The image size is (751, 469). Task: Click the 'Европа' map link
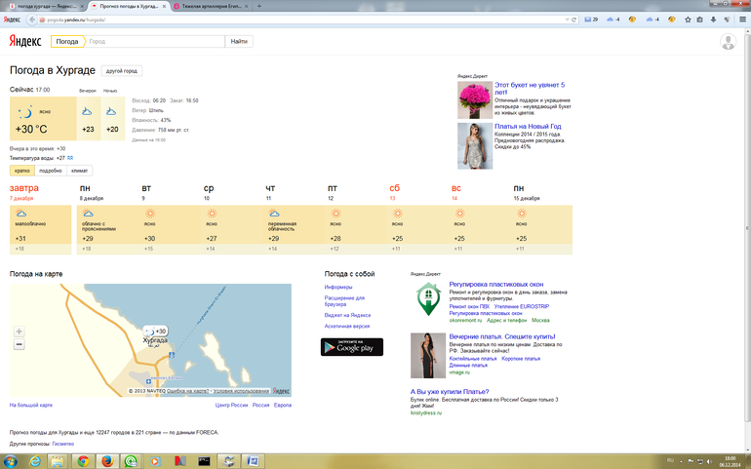click(283, 406)
